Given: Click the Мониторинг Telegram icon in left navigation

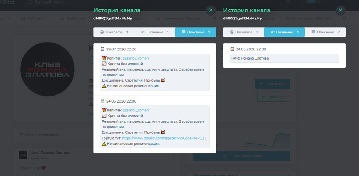Looking at the screenshot, I should [x=158, y=18].
